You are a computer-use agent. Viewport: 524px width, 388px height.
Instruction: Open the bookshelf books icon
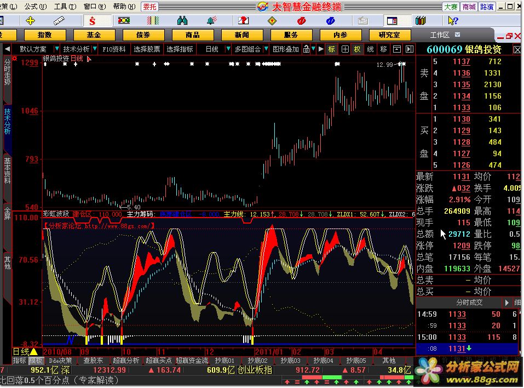(421, 21)
